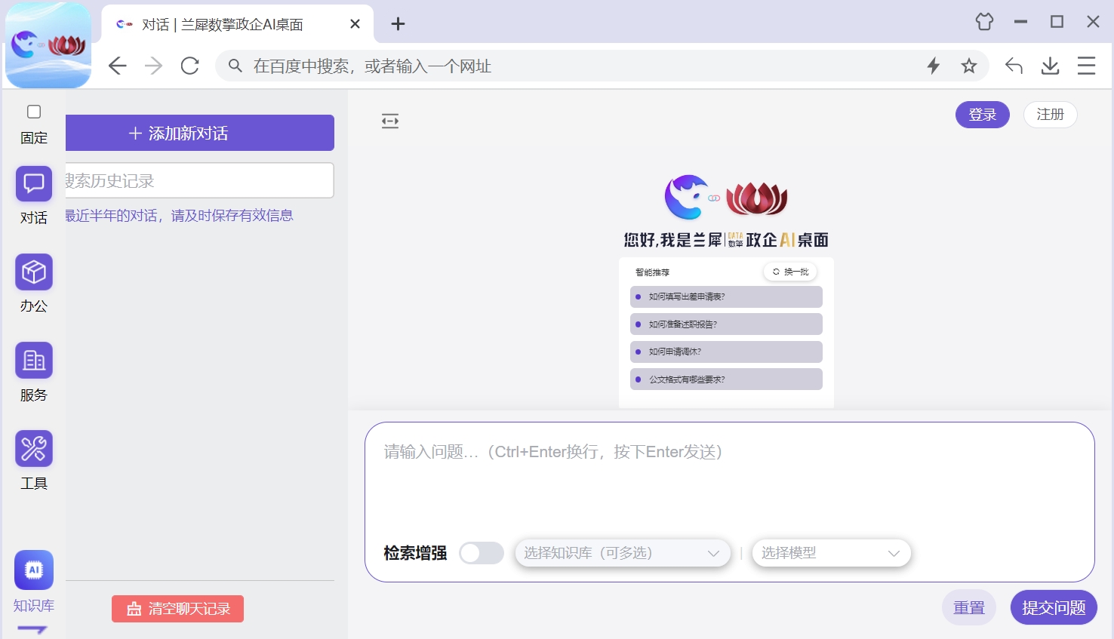This screenshot has width=1114, height=639.
Task: Click the search magnifier in address bar
Action: click(235, 66)
